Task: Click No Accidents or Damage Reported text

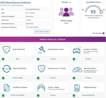Action: 91,52
